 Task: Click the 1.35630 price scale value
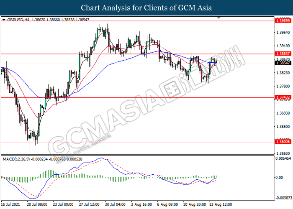[283, 153]
